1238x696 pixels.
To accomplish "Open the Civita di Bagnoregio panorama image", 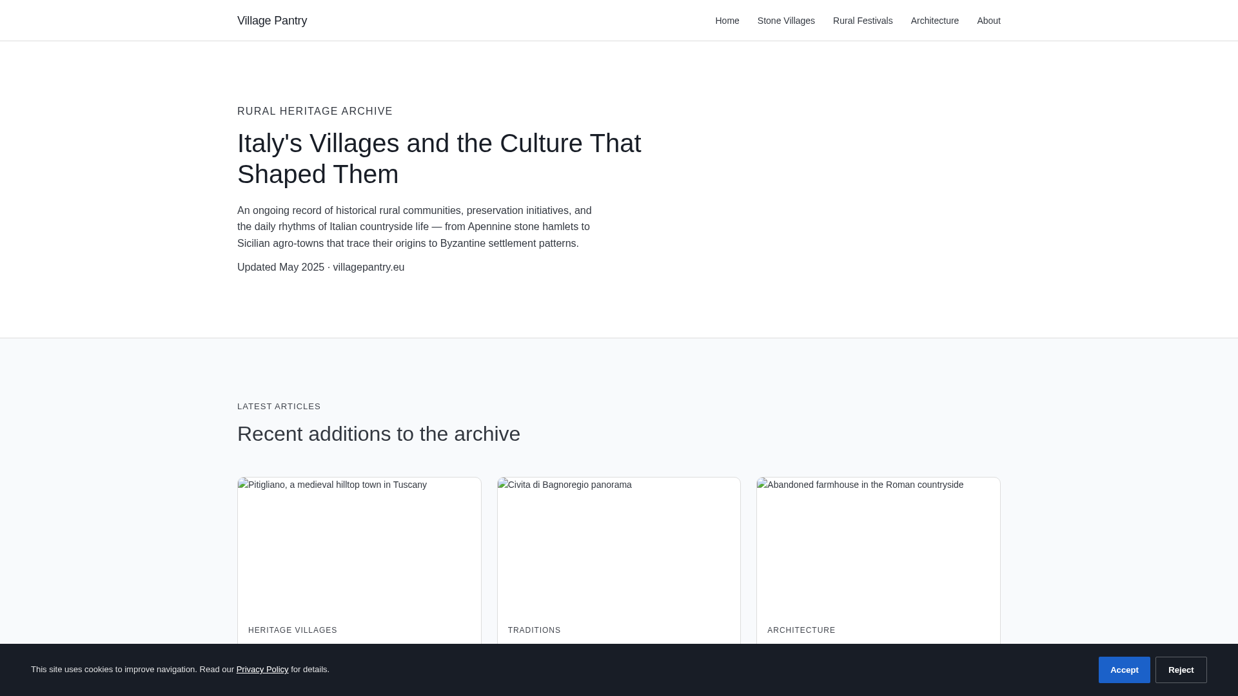I will 619,546.
